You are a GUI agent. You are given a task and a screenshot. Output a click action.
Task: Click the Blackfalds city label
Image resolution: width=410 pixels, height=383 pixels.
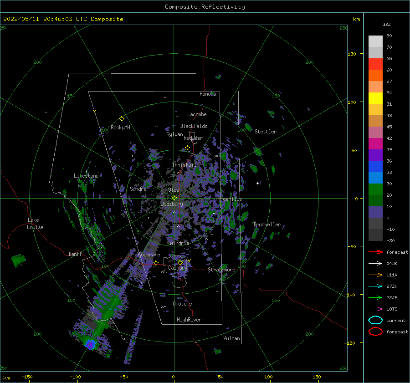coord(194,126)
